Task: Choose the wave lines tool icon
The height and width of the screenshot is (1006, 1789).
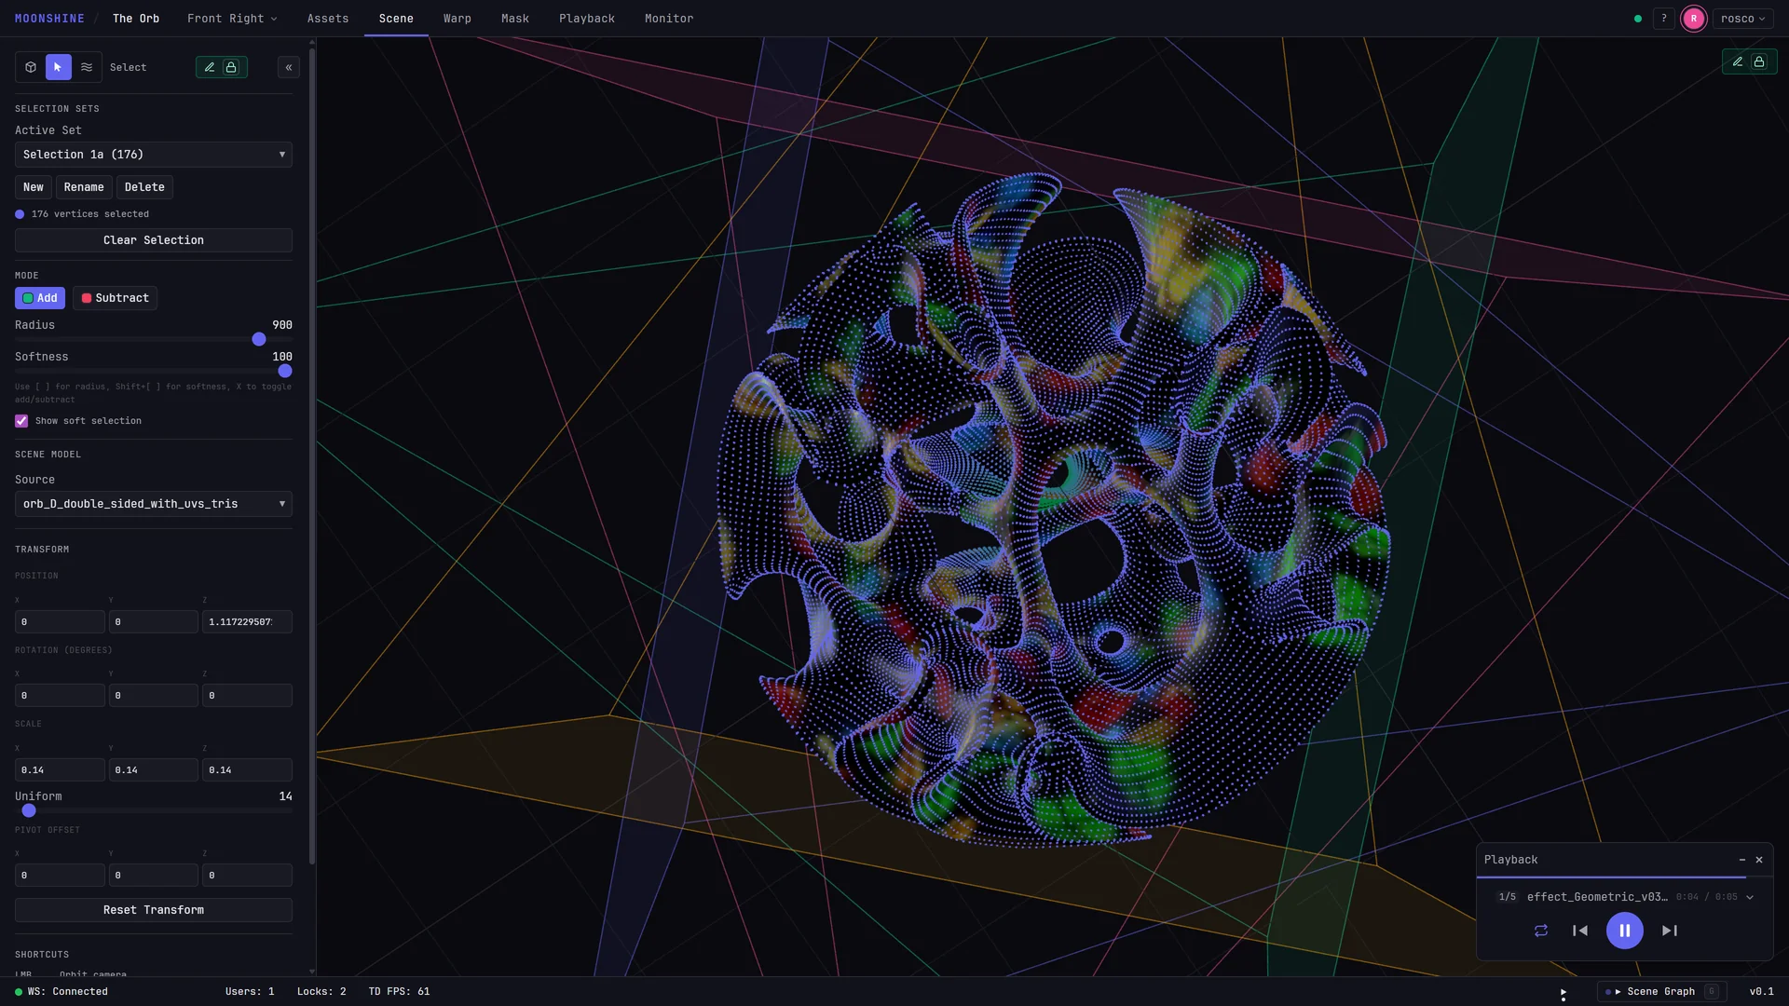Action: pos(87,67)
